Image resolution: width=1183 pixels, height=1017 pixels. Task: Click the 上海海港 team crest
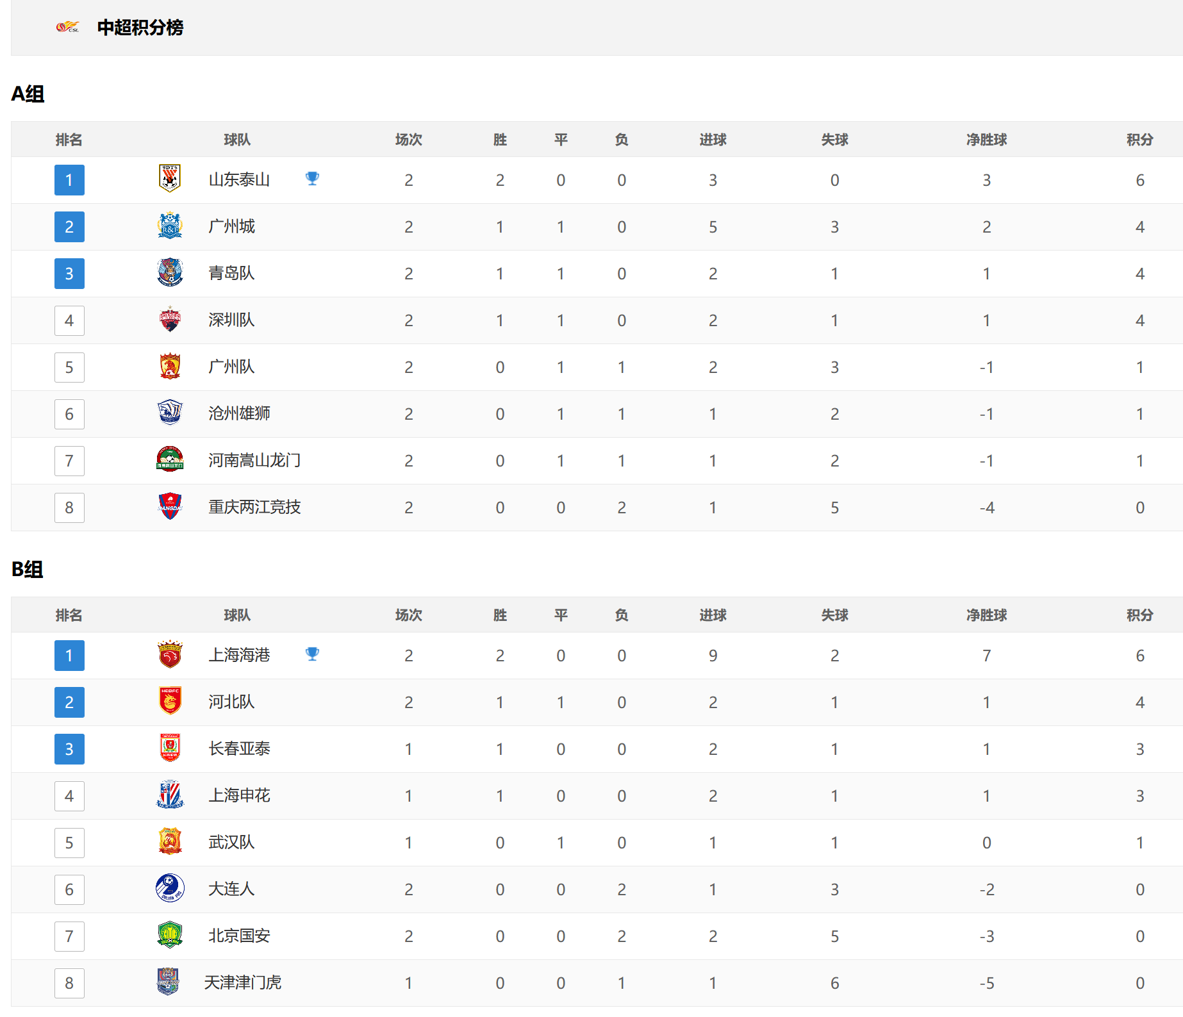[x=170, y=654]
